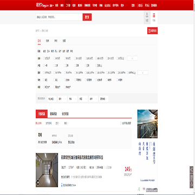The height and width of the screenshot is (195, 195).
Task: Open the listing title link
Action: pos(82,158)
